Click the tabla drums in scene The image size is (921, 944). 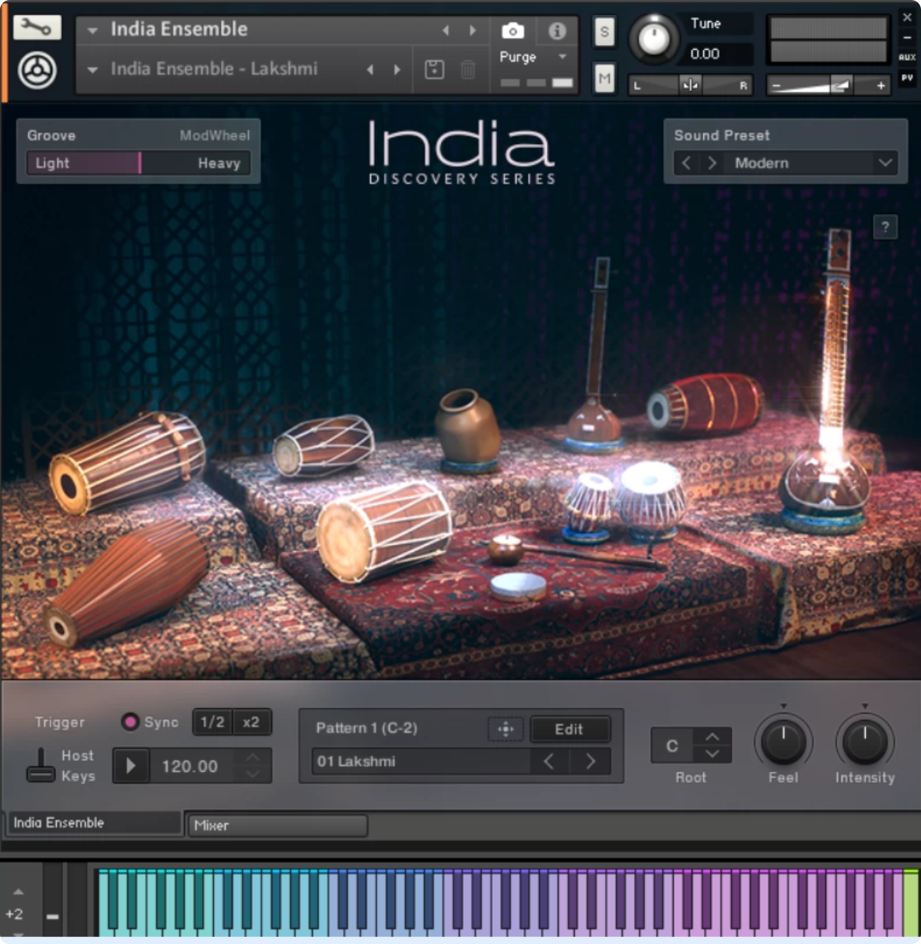[625, 500]
